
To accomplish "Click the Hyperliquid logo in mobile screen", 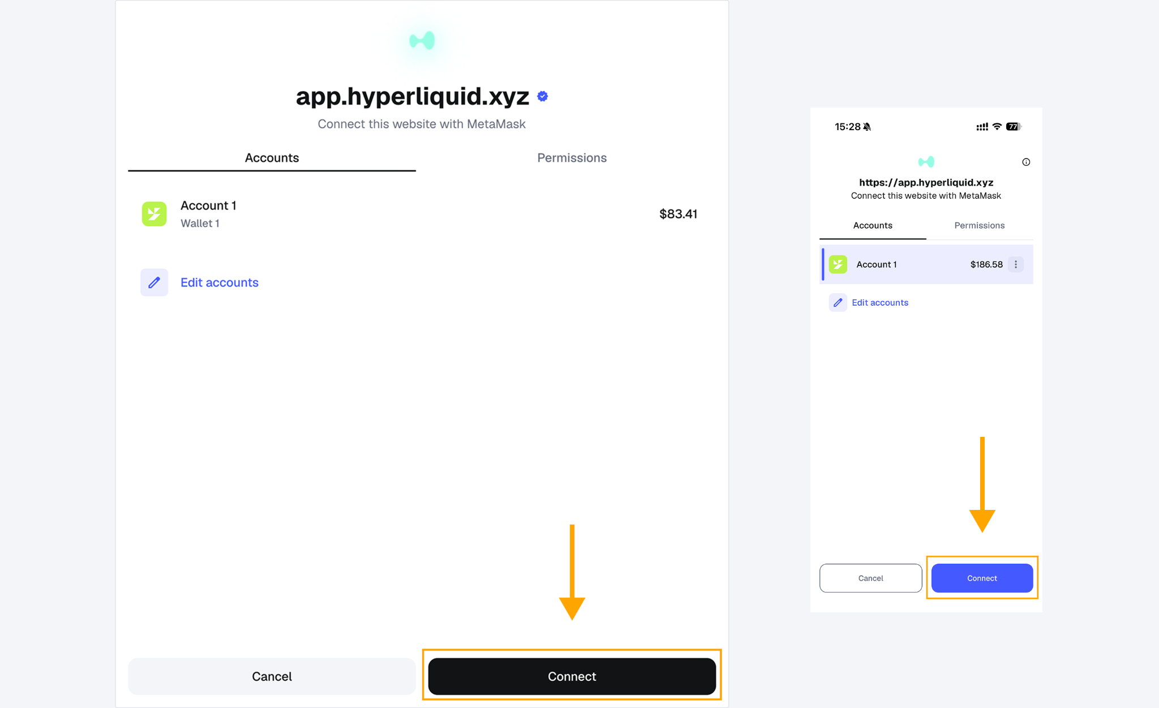I will pos(926,162).
